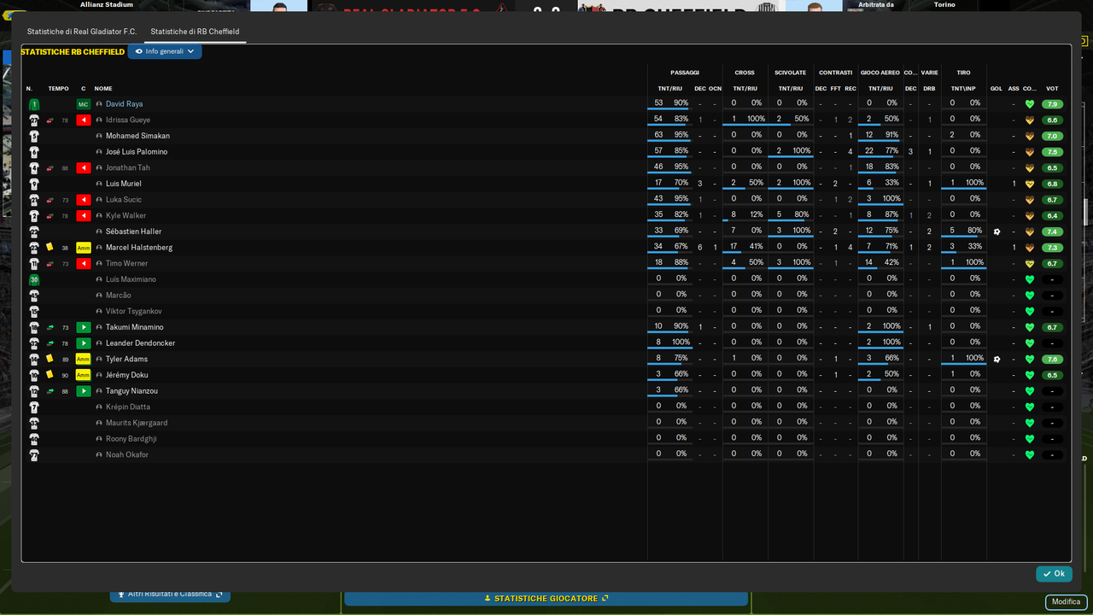Open player Marcel Halstenberg
The height and width of the screenshot is (615, 1093).
click(139, 248)
